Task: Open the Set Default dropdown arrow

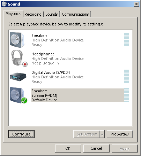Action: (102, 134)
